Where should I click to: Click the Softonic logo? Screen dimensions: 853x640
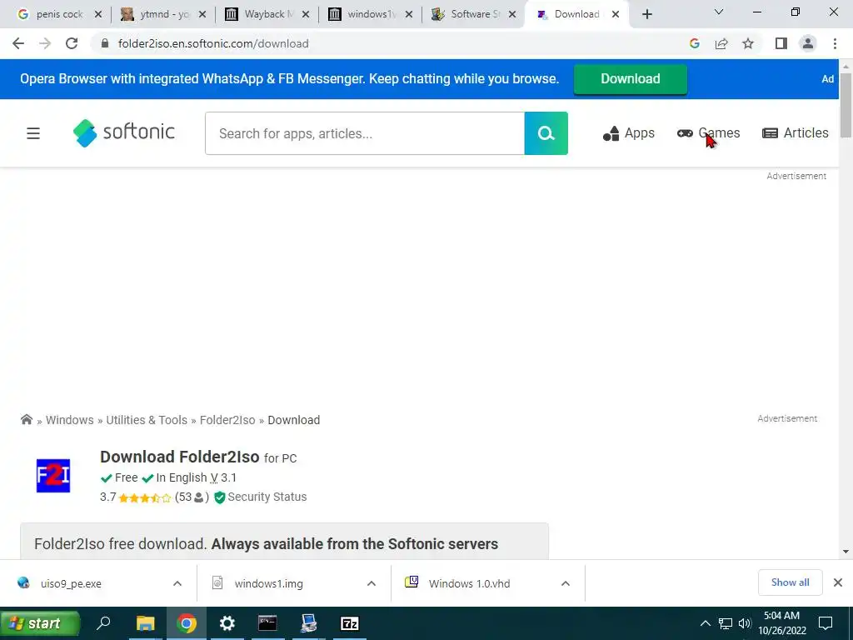123,132
